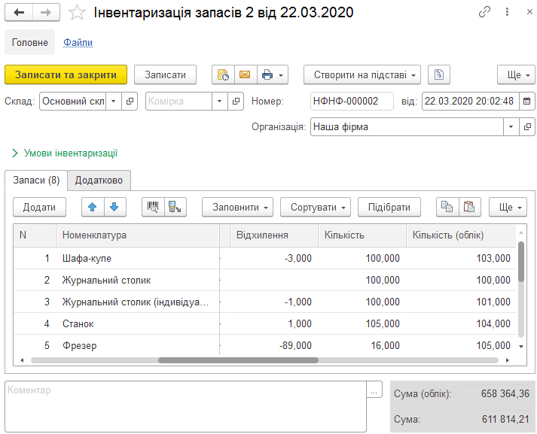The width and height of the screenshot is (537, 434).
Task: Select the Журнальний столик row name
Action: point(106,280)
